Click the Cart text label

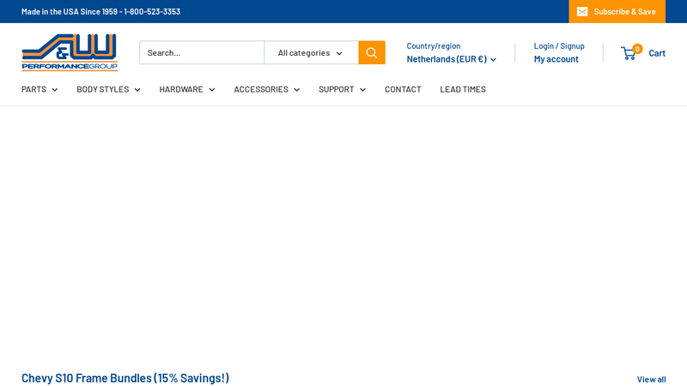[657, 53]
